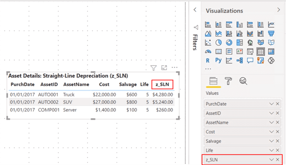The height and width of the screenshot is (165, 286).
Task: Select the Card visual
Action: (x=219, y=52)
